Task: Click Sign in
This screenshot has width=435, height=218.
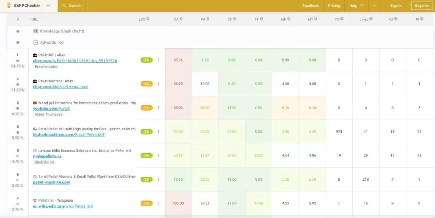Action: (396, 6)
